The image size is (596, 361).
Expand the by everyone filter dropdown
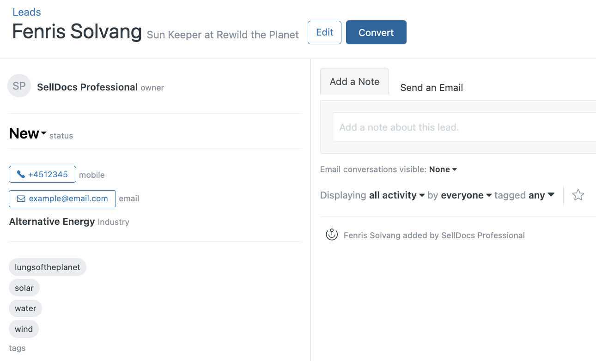(467, 195)
